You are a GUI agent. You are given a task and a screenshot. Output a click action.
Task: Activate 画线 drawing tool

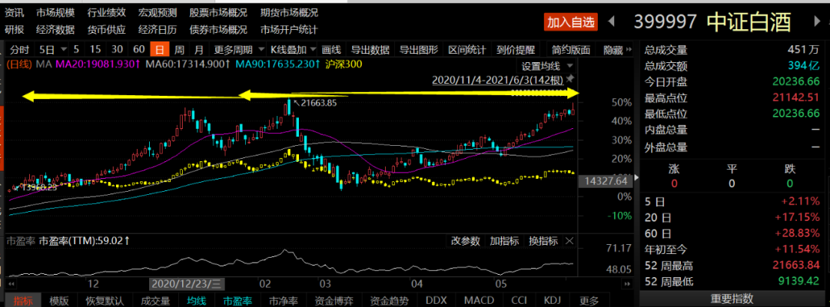pos(331,50)
